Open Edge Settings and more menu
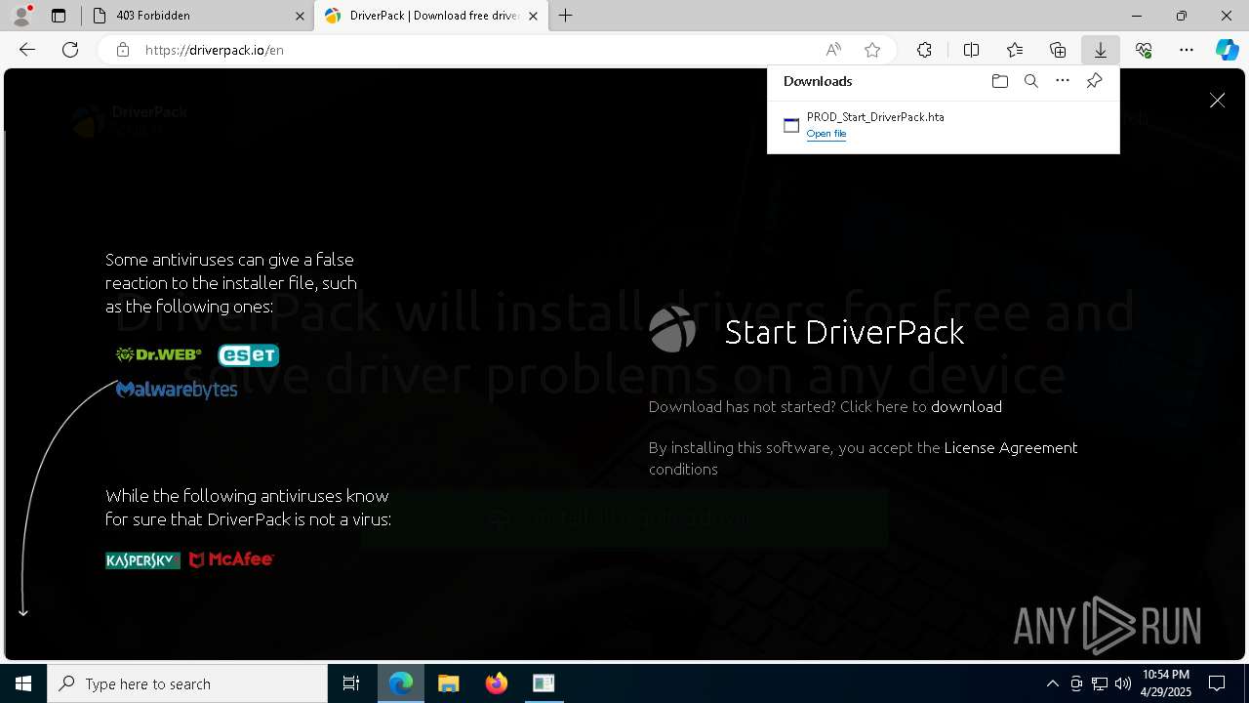The image size is (1249, 703). point(1187,50)
